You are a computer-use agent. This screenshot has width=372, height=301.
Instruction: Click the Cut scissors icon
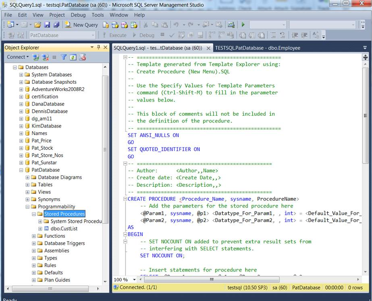[145, 25]
